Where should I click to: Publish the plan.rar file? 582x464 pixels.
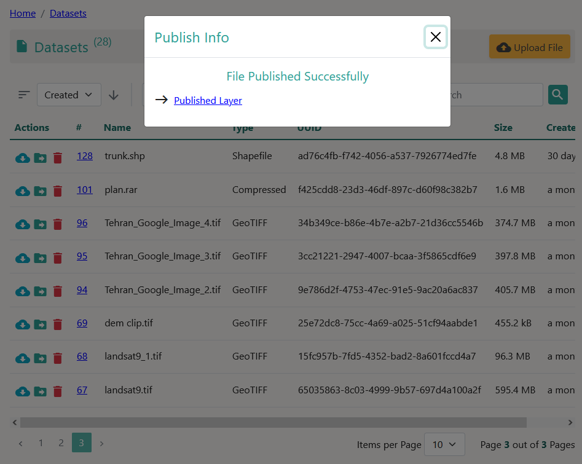pyautogui.click(x=40, y=191)
